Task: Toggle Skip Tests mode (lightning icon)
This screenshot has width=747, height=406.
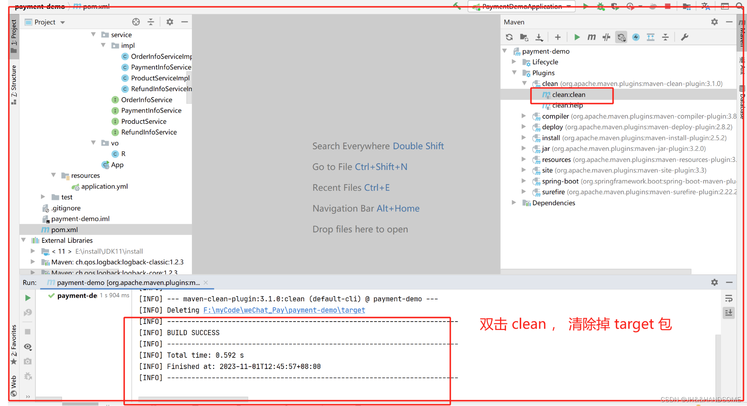Action: pos(636,37)
